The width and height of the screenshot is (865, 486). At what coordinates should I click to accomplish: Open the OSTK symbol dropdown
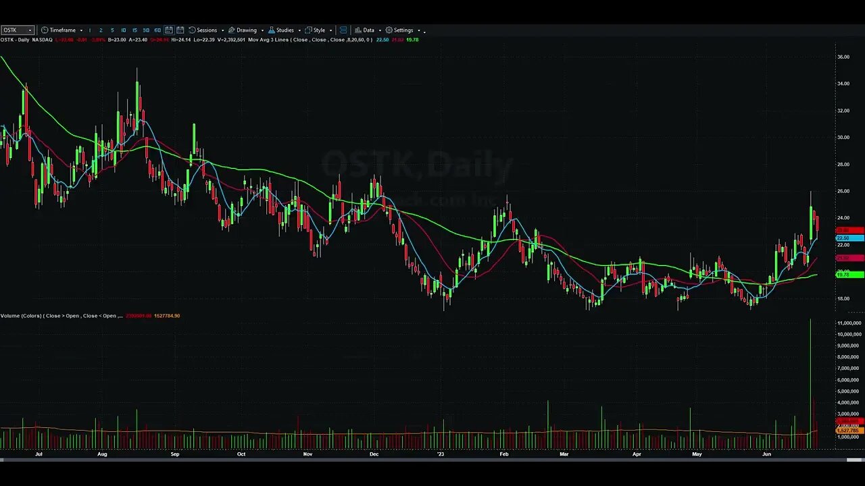pos(29,30)
